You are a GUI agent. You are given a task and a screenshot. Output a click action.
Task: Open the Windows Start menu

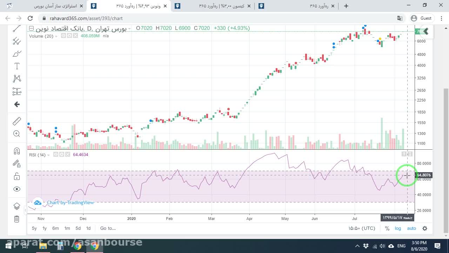point(8,246)
